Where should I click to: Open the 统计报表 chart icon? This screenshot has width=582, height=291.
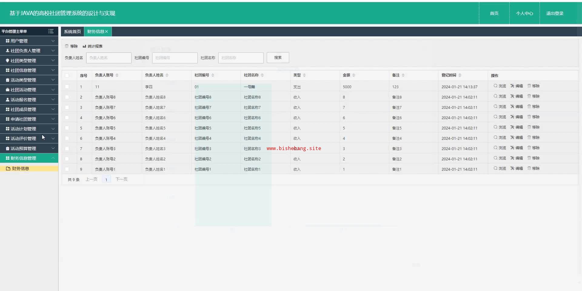(x=84, y=46)
